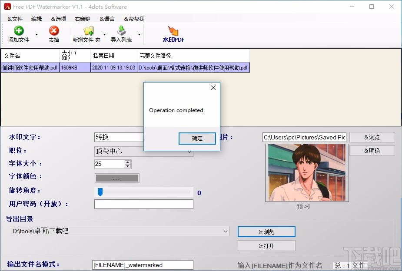Click the red 去掉 remove icon
The height and width of the screenshot is (271, 402).
[54, 31]
